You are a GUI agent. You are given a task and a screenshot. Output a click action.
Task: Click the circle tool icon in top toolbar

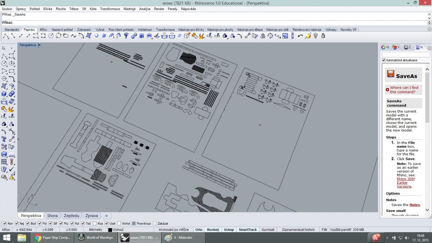tap(51, 36)
